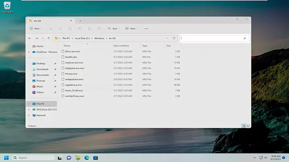The width and height of the screenshot is (289, 162).
Task: Click the taskbar Search box
Action: (33, 158)
